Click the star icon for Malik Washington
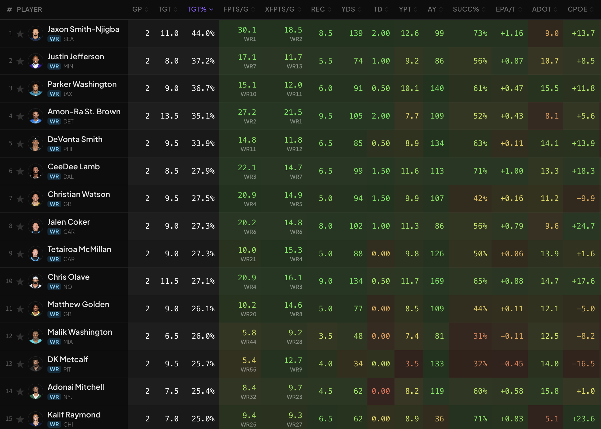Image resolution: width=601 pixels, height=429 pixels. point(20,336)
